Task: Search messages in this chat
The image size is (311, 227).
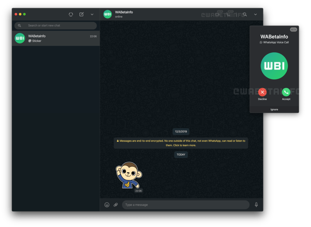Action: coord(245,14)
